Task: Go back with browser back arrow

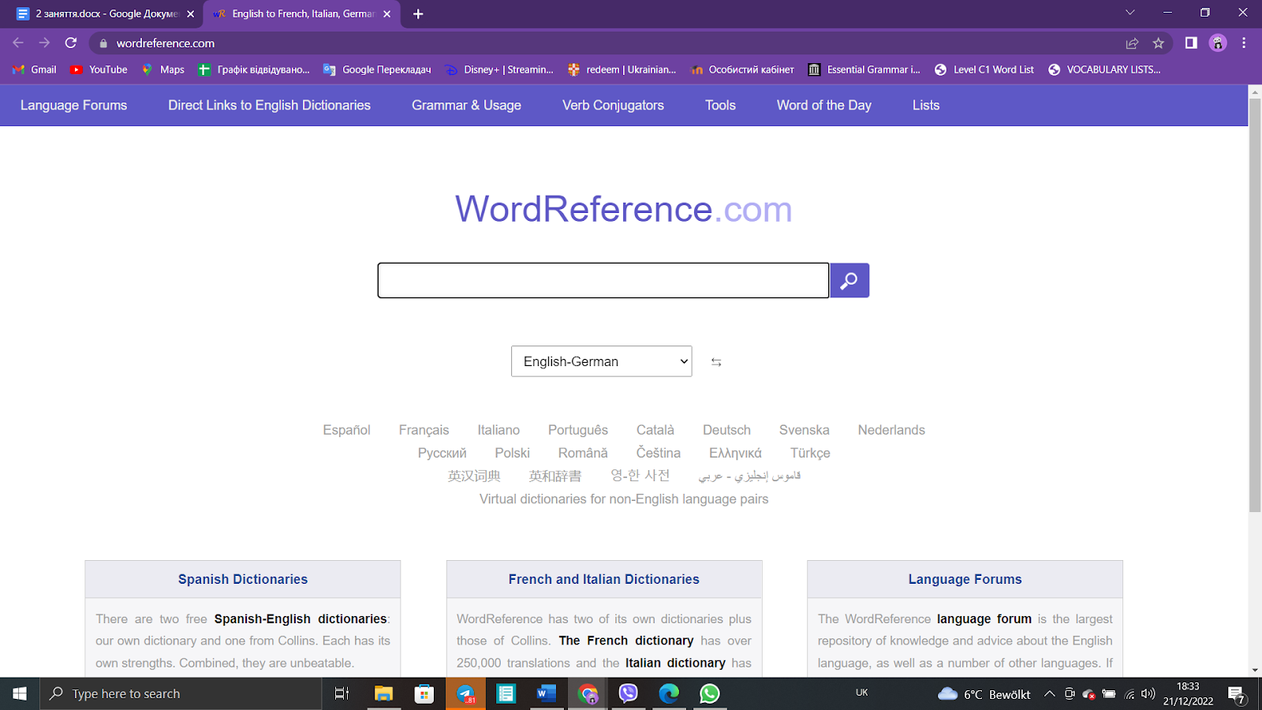Action: [18, 43]
